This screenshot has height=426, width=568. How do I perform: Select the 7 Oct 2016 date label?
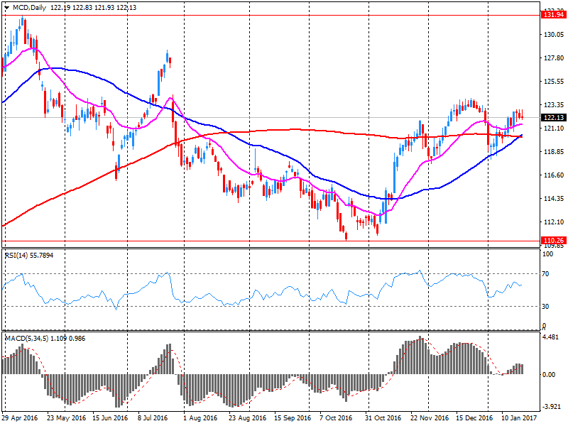coord(336,417)
